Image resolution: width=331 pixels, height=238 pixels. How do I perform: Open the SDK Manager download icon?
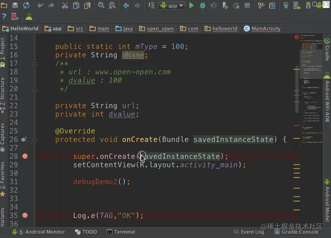pos(308,5)
